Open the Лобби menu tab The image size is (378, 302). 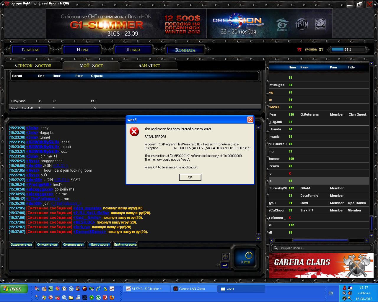pos(133,50)
